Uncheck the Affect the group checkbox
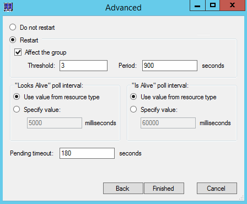 coord(18,52)
